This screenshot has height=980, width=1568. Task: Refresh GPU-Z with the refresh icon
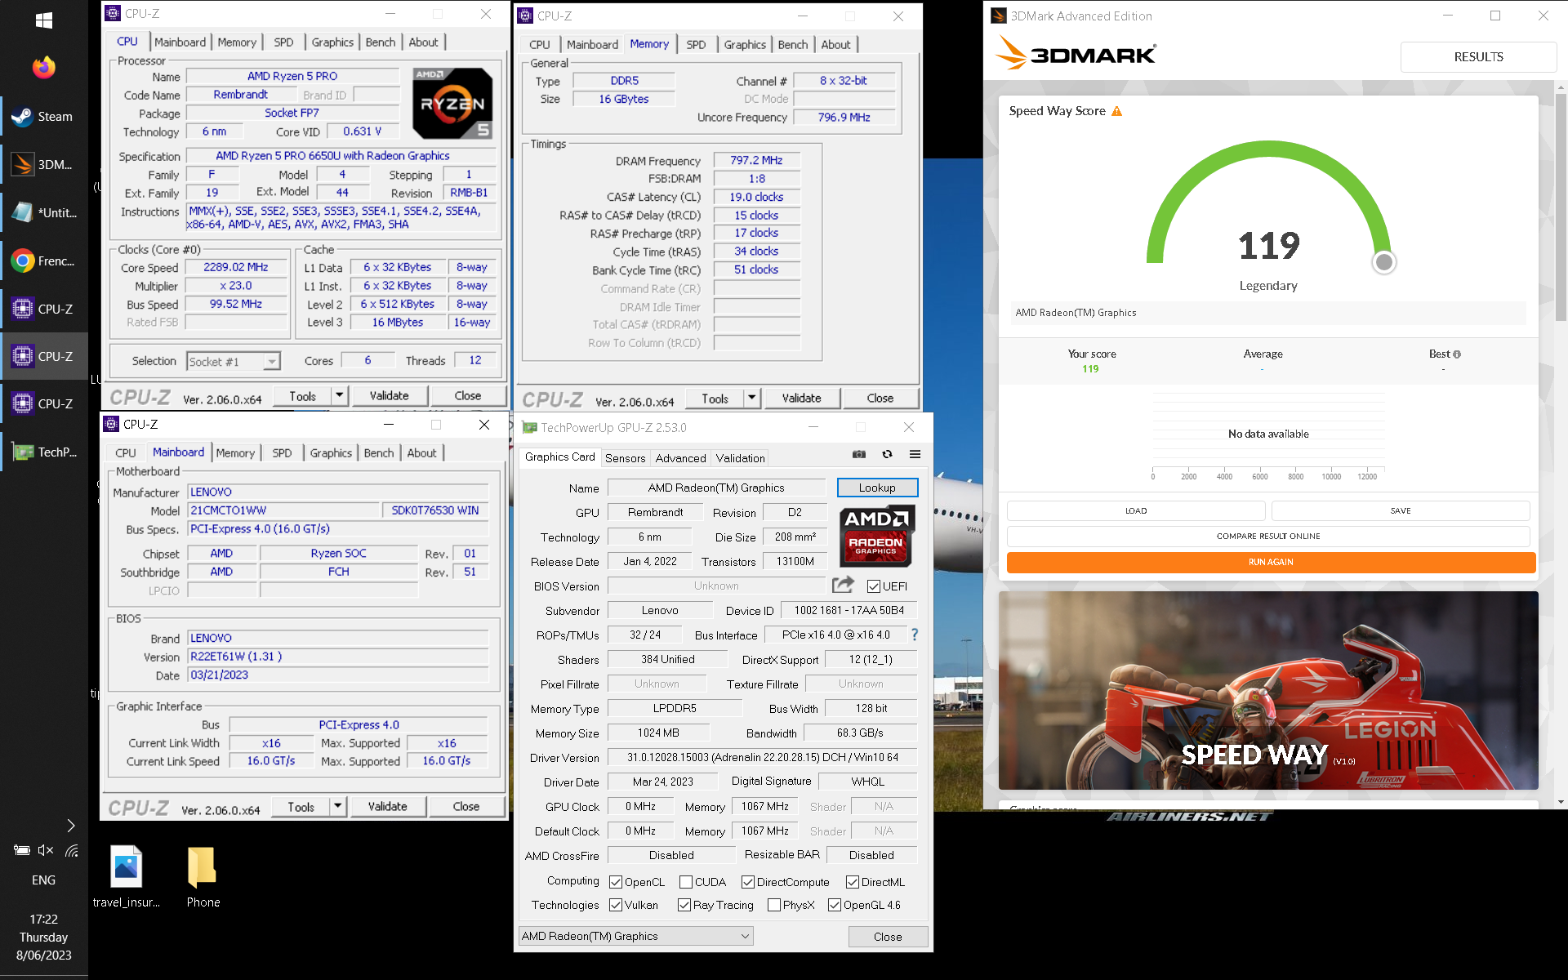887,454
